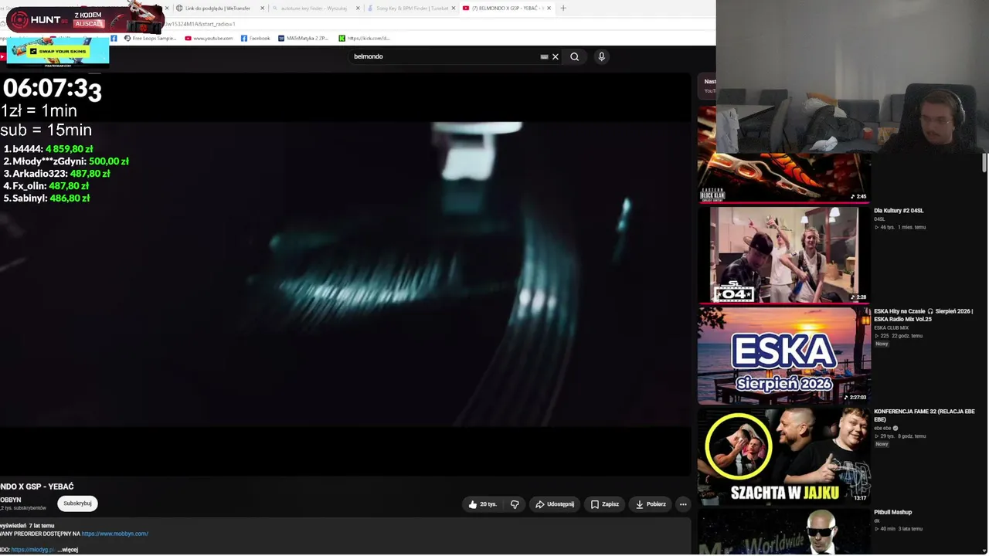Click the OBBYN channel name below the video
The width and height of the screenshot is (989, 556).
click(11, 500)
